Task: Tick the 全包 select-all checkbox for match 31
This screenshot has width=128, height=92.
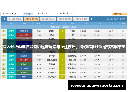Action: 123,68
